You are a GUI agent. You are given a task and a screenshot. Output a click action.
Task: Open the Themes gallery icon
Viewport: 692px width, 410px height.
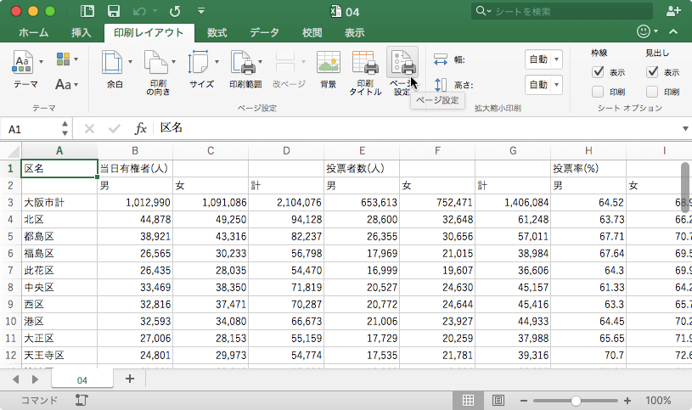23,62
